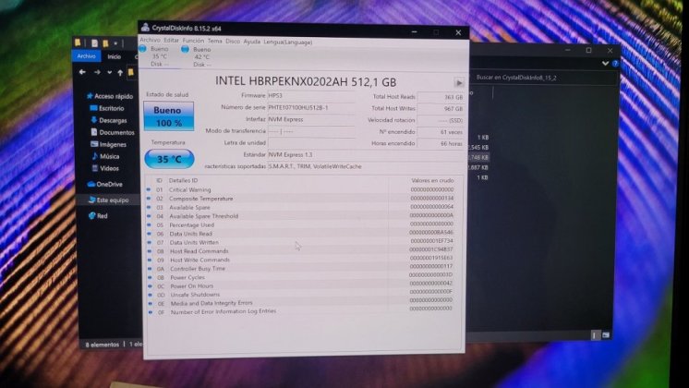This screenshot has height=388, width=689.
Task: Click the Interfaz field NVM Express
Action: coord(311,119)
